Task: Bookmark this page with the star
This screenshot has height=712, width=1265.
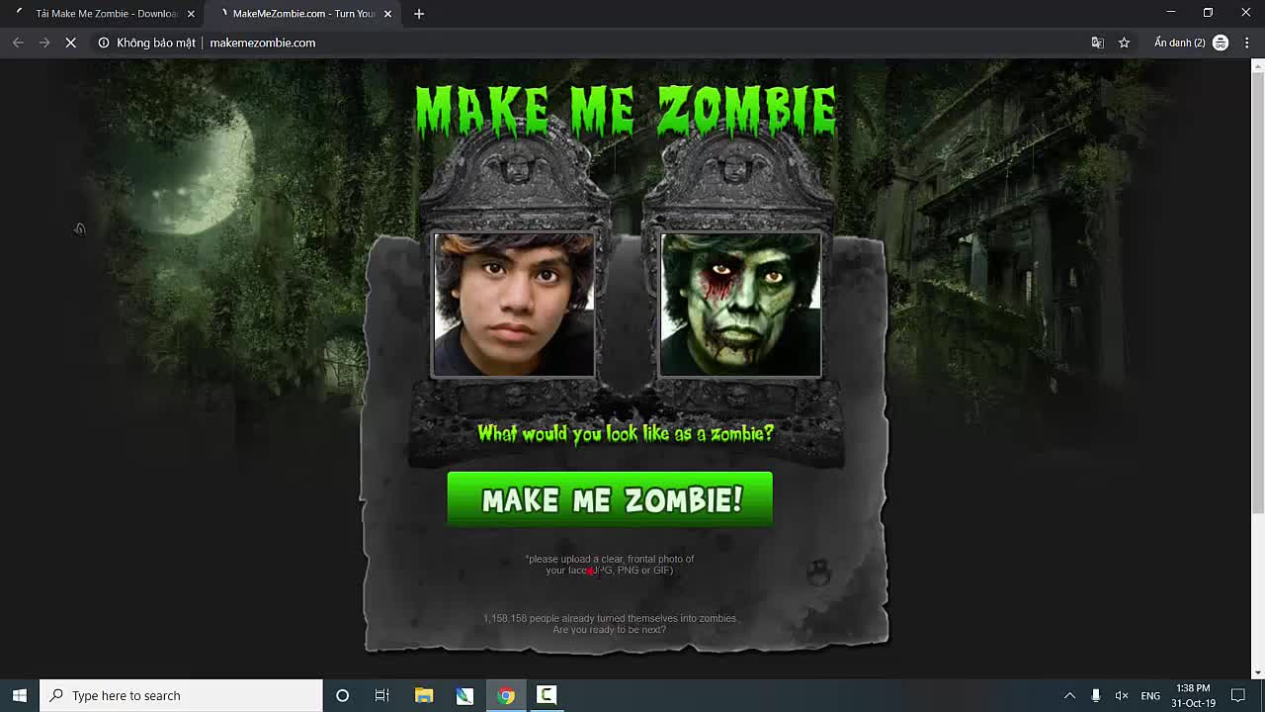Action: [x=1124, y=43]
